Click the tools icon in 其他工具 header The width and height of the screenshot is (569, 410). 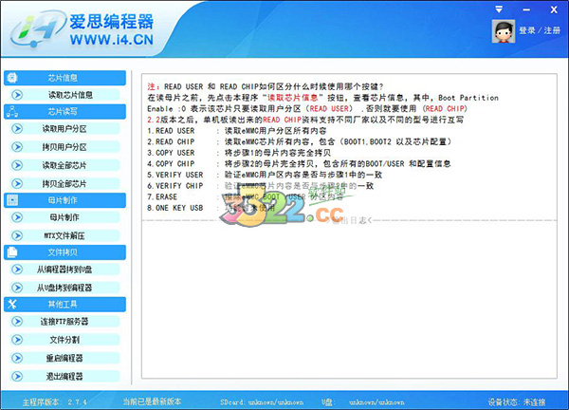tap(12, 304)
